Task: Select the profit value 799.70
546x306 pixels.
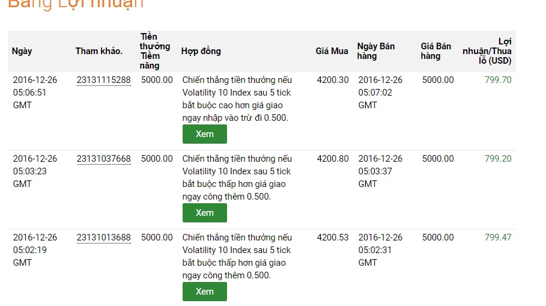Action: coord(498,80)
